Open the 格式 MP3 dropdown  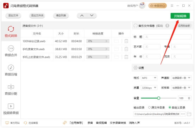click(x=149, y=78)
